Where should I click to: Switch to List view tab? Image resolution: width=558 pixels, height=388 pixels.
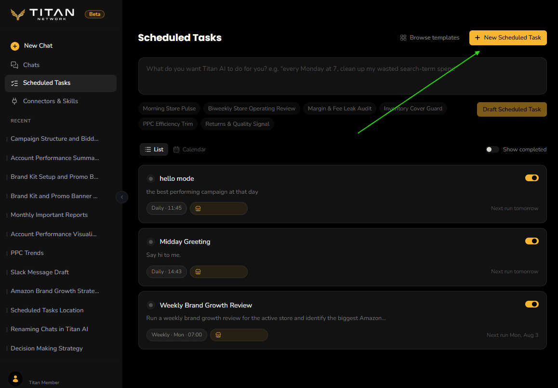coord(154,149)
